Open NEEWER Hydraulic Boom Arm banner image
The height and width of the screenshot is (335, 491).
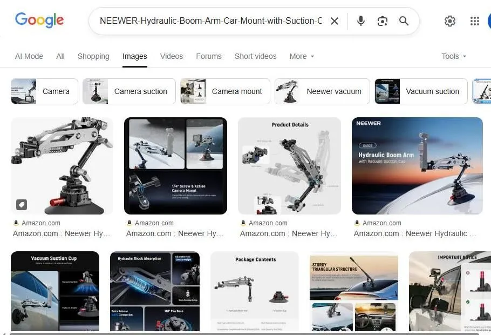[x=417, y=166]
